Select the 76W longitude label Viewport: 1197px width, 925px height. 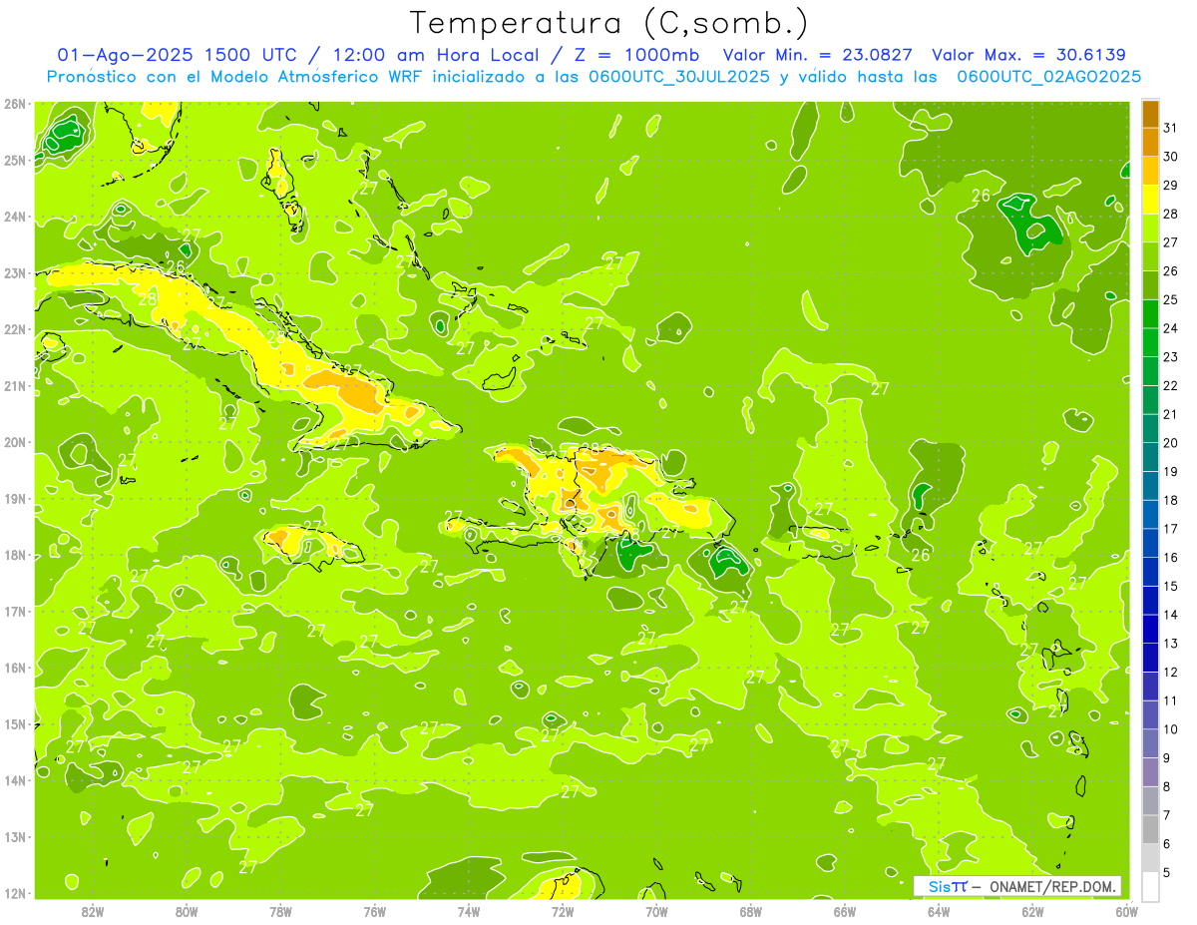coord(375,911)
